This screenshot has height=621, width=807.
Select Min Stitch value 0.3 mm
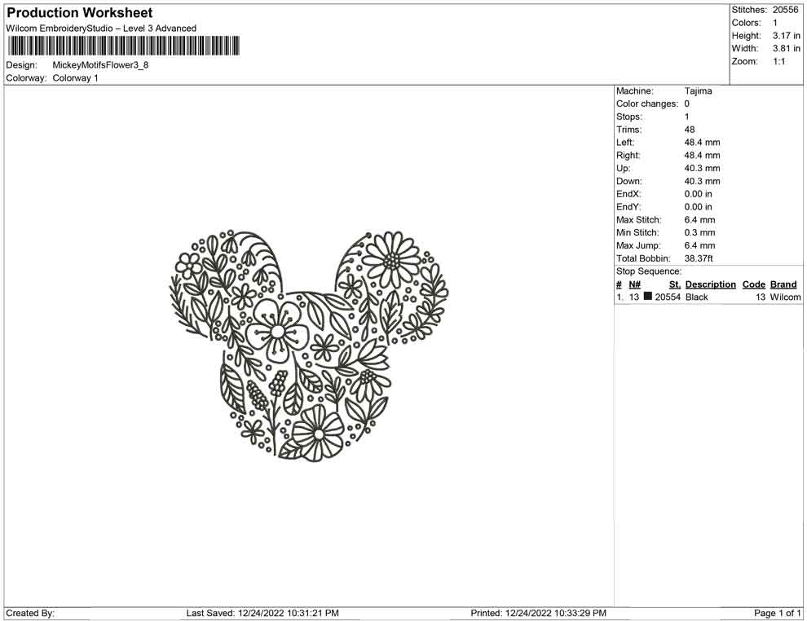[x=699, y=232]
